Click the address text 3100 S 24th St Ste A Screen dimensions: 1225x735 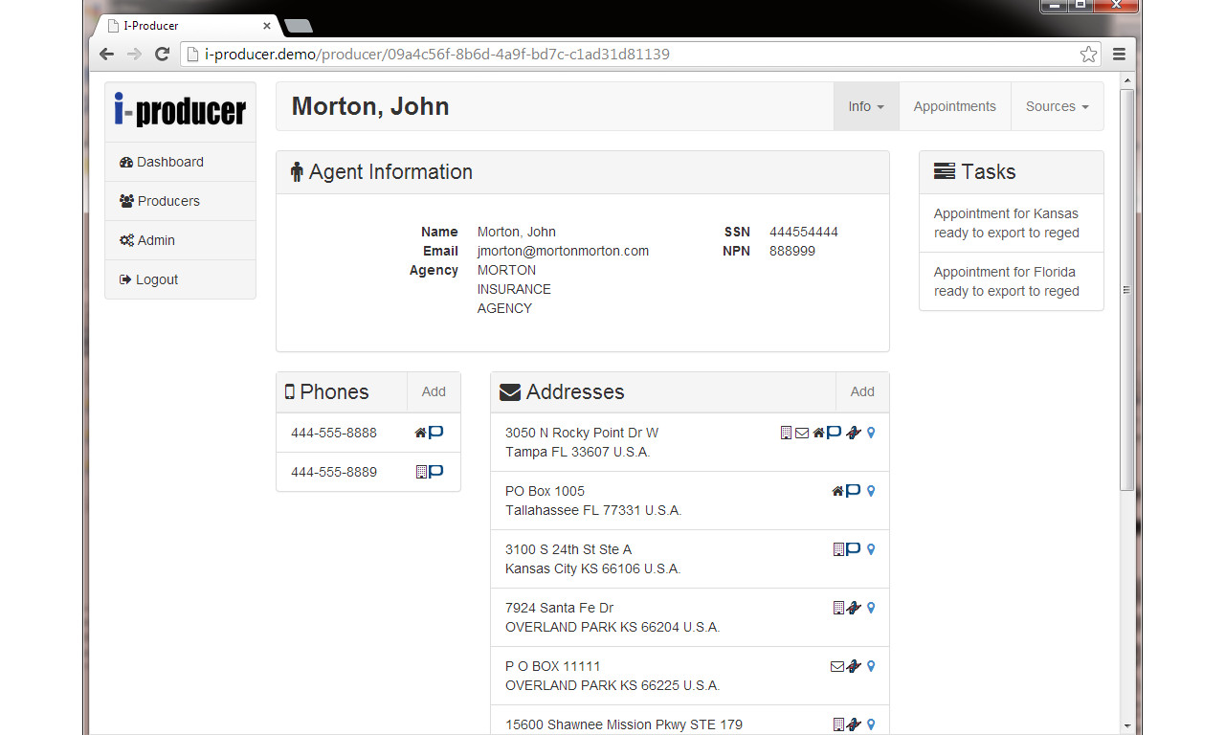click(x=568, y=549)
